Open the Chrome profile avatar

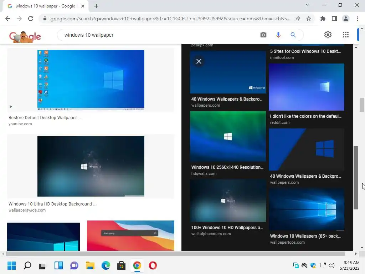[346, 19]
